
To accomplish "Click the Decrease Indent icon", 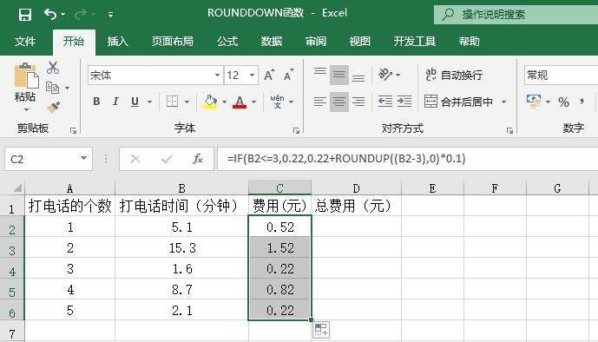I will [x=385, y=102].
